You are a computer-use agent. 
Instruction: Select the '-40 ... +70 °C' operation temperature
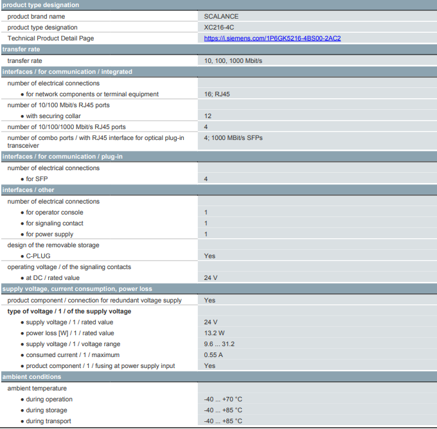pos(223,399)
